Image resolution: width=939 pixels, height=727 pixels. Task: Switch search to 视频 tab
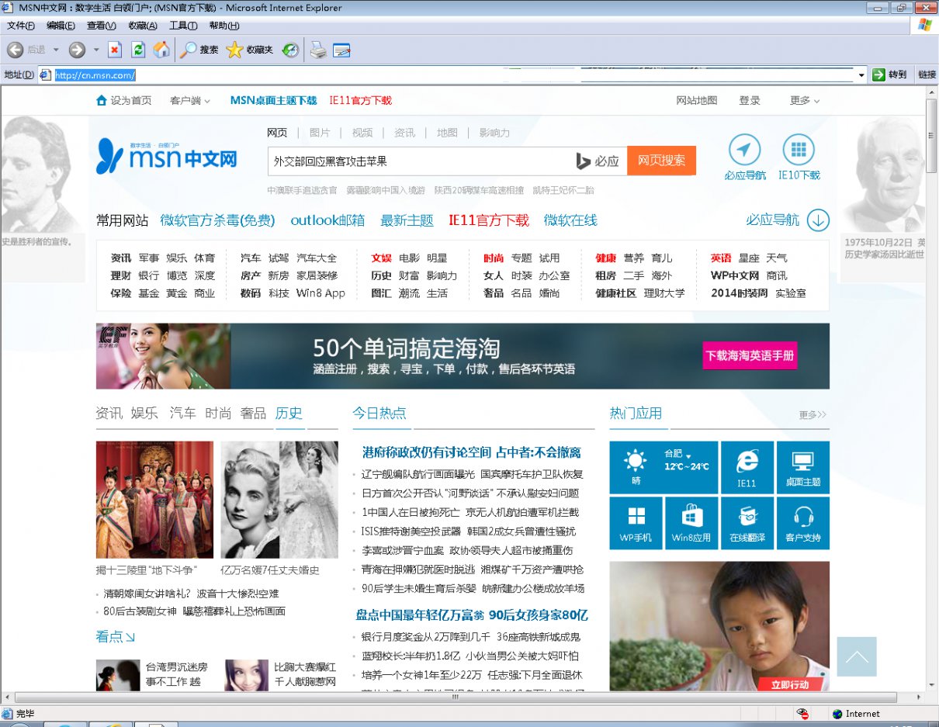[x=362, y=133]
